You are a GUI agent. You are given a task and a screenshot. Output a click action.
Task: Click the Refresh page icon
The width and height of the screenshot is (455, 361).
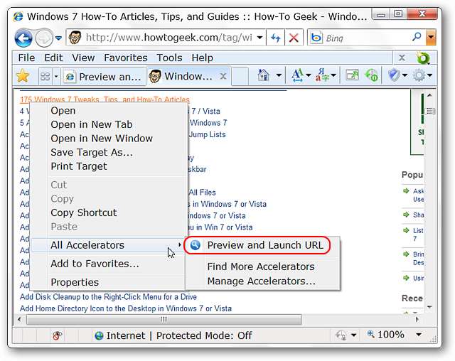275,38
